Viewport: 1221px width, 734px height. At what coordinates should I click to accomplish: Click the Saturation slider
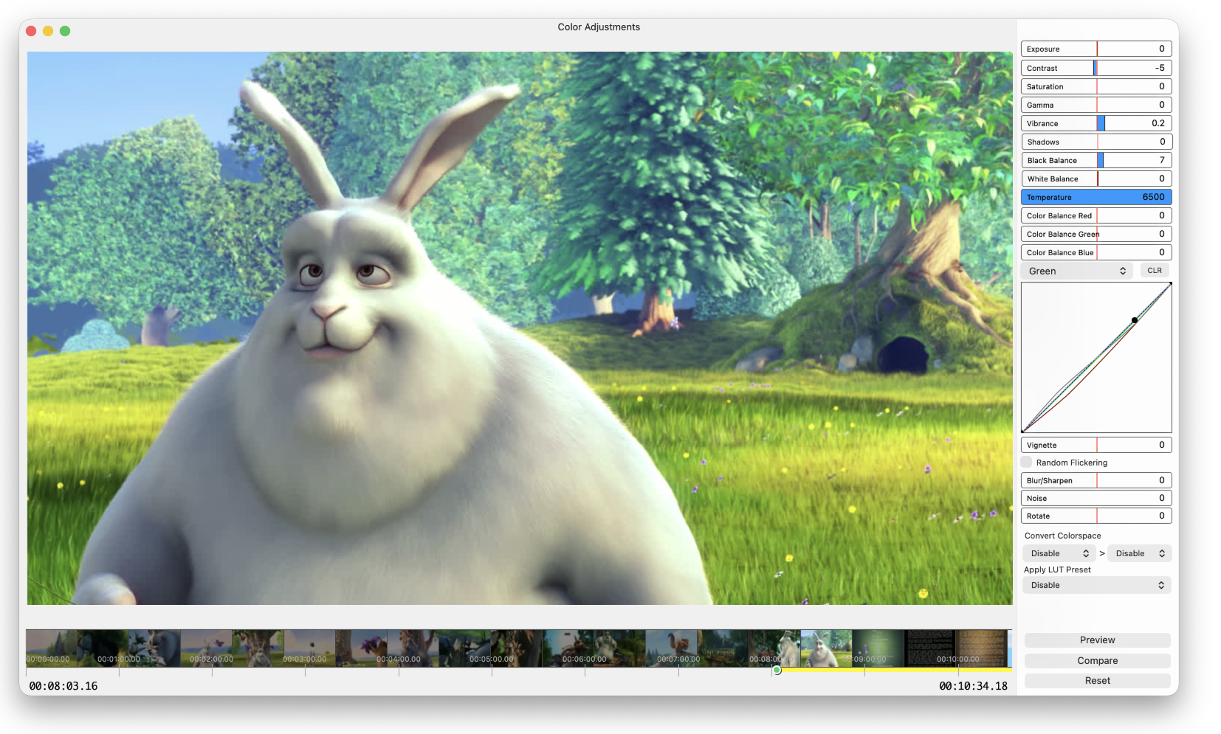[1096, 86]
